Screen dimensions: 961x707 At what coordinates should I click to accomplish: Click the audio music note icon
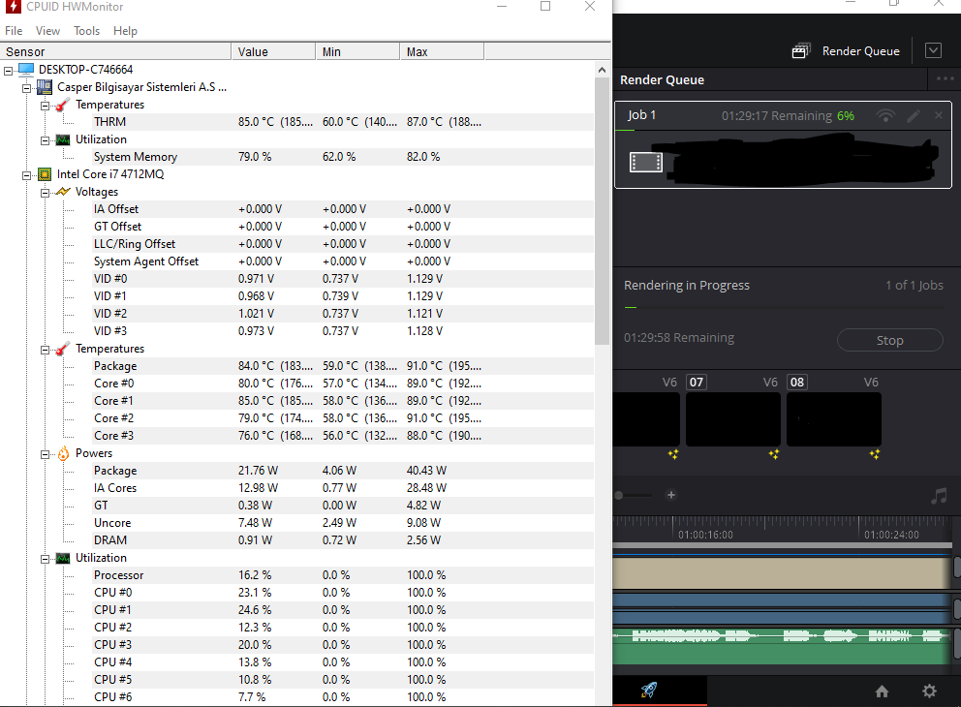tap(939, 495)
